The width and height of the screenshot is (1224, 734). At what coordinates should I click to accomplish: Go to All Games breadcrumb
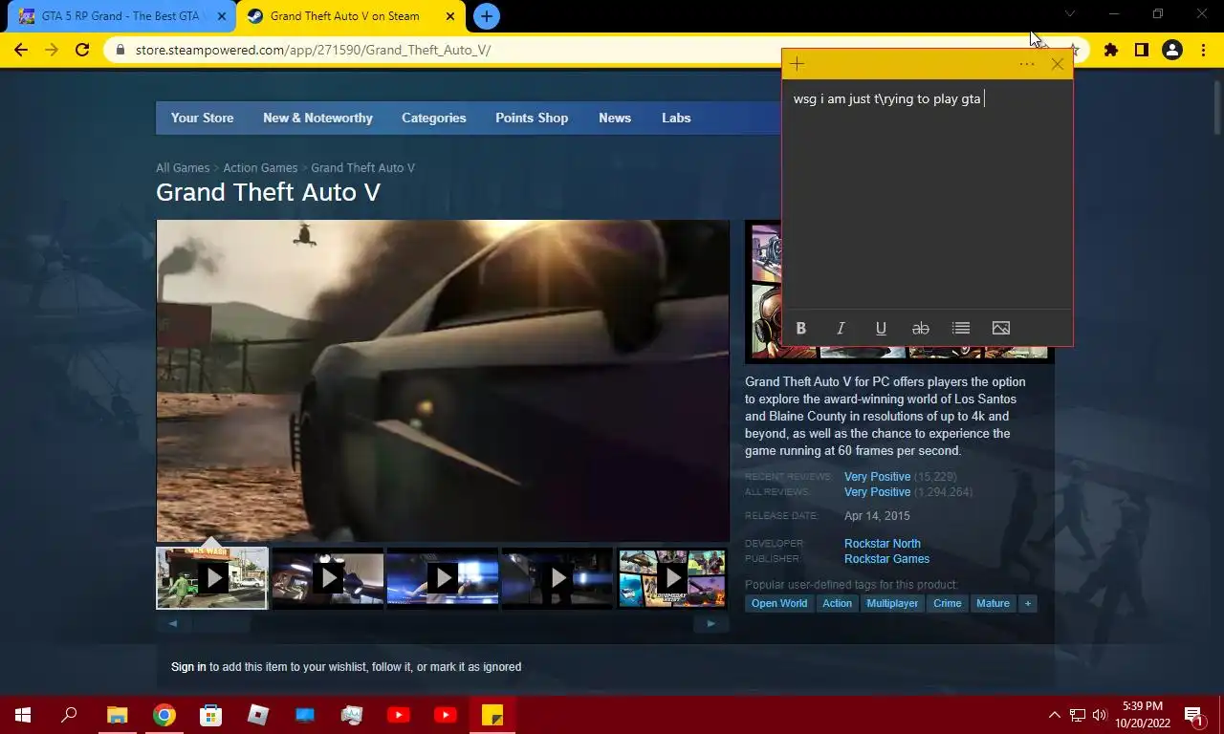[183, 168]
